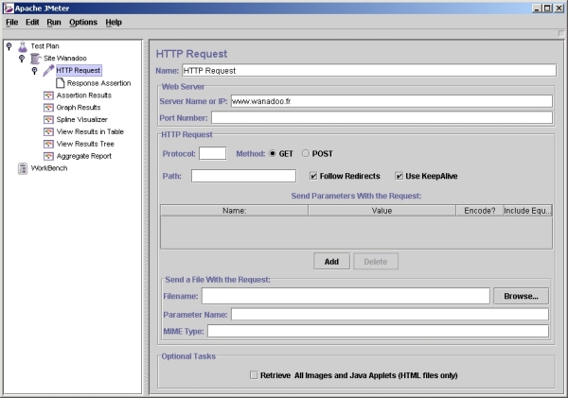Viewport: 568px width, 398px height.
Task: Open the Options menu
Action: 83,22
